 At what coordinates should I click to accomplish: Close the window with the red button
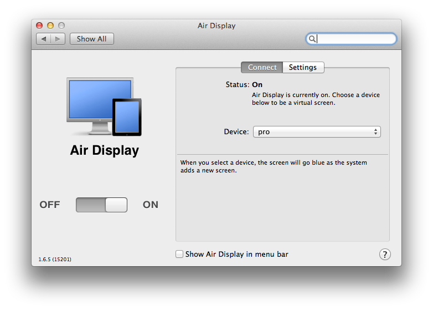[x=39, y=26]
